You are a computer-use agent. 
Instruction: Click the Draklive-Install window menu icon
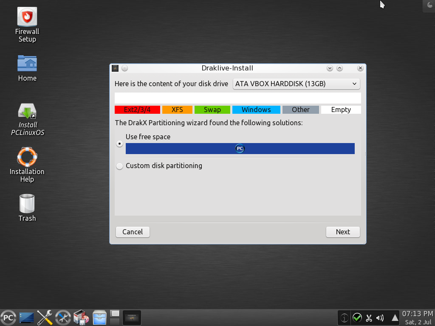pos(115,68)
